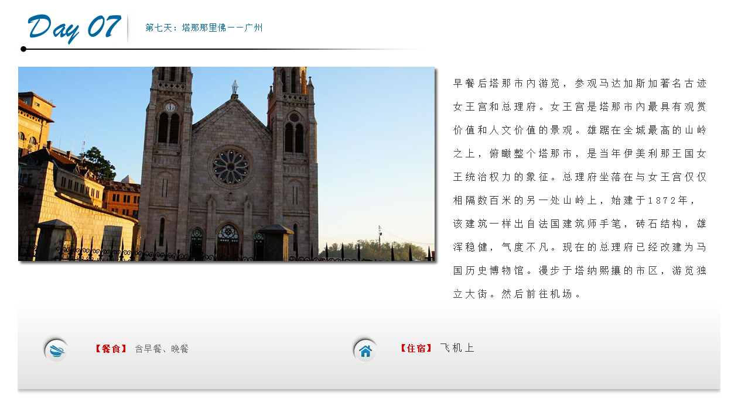This screenshot has height=402, width=738.
Task: Click the clock on the left tower
Action: (x=170, y=107)
